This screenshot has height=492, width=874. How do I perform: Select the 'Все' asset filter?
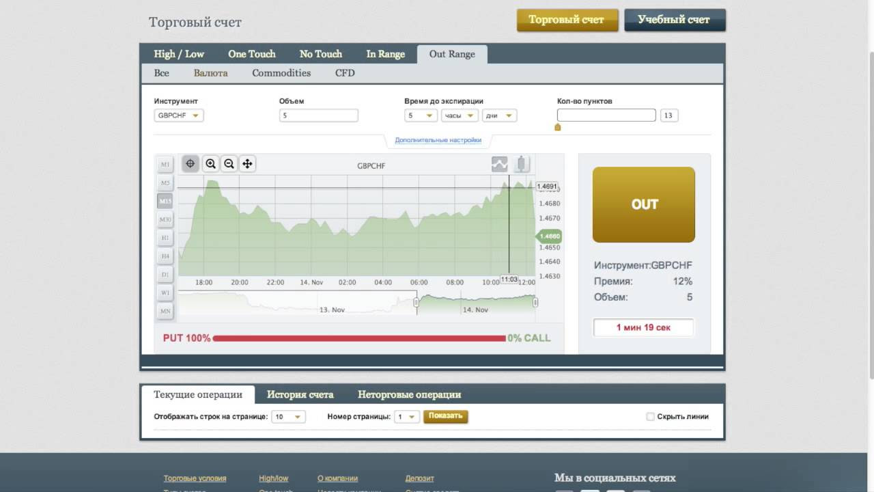tap(162, 73)
